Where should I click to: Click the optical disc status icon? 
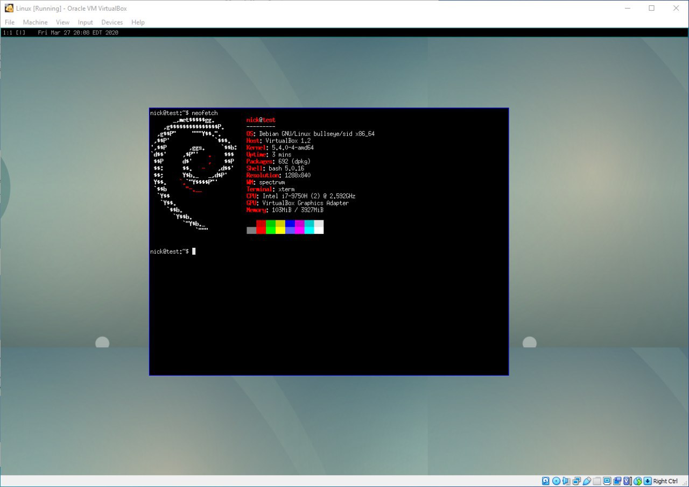556,481
